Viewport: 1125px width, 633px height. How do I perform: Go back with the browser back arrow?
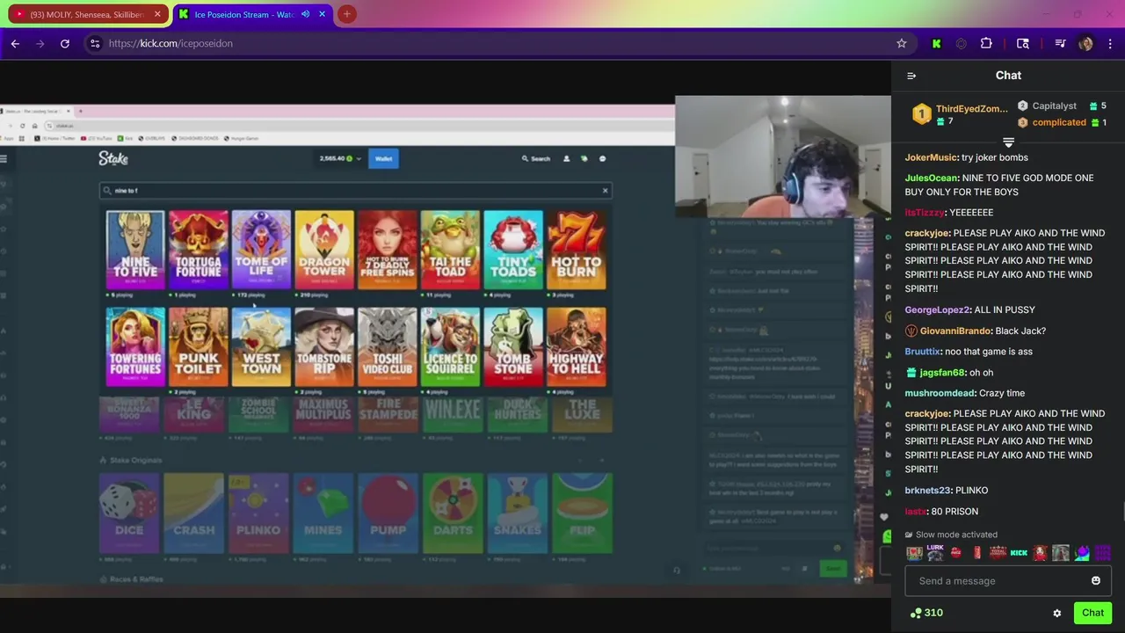[15, 43]
